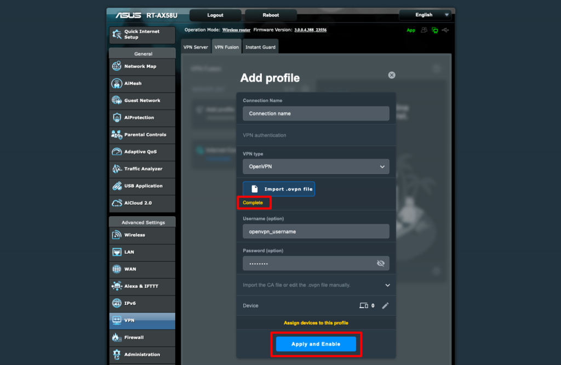This screenshot has width=561, height=365.
Task: Click the Reboot button
Action: pyautogui.click(x=271, y=15)
